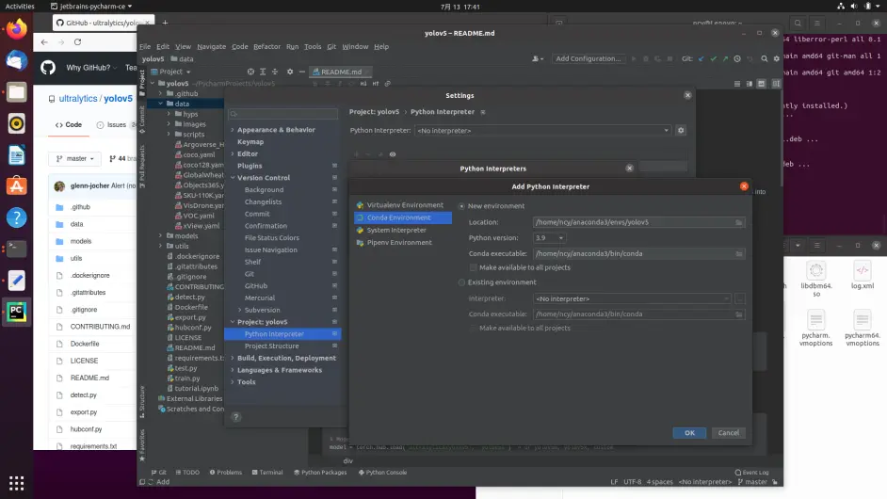This screenshot has width=887, height=499.
Task: Open Files manager in dock
Action: (x=16, y=91)
